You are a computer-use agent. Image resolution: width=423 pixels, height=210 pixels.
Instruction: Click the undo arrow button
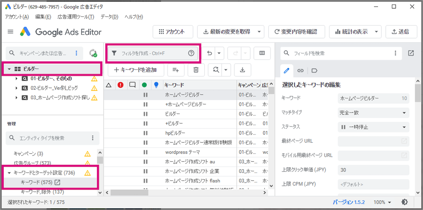coord(209,53)
